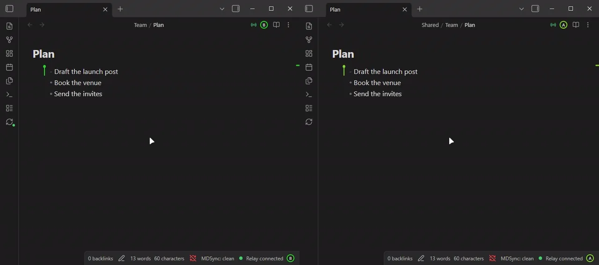Navigate forward in right window
The height and width of the screenshot is (265, 599).
click(x=342, y=25)
